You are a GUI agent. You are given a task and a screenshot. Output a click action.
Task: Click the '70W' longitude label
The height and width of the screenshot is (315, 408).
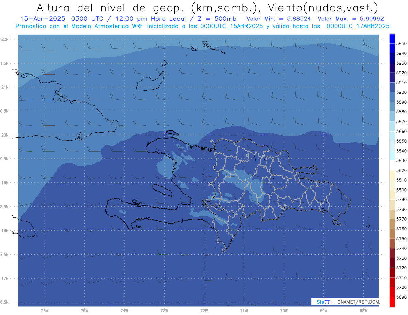[x=284, y=311]
